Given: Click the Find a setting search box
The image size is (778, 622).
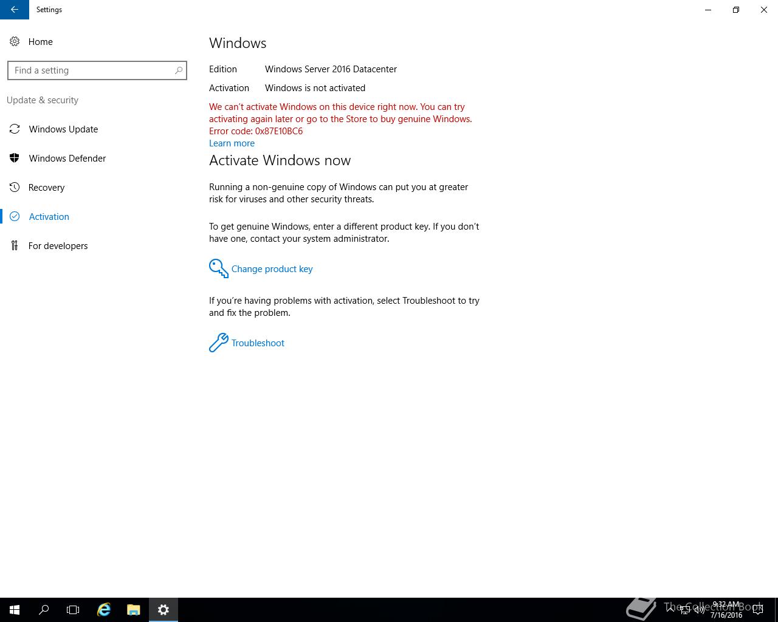Looking at the screenshot, I should point(97,70).
